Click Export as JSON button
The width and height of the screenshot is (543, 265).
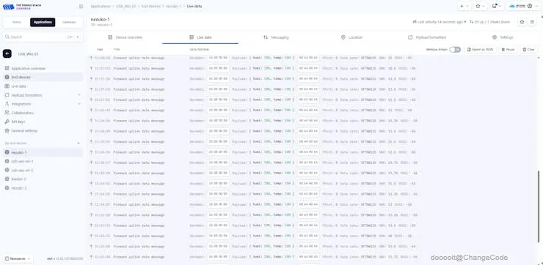(x=480, y=50)
